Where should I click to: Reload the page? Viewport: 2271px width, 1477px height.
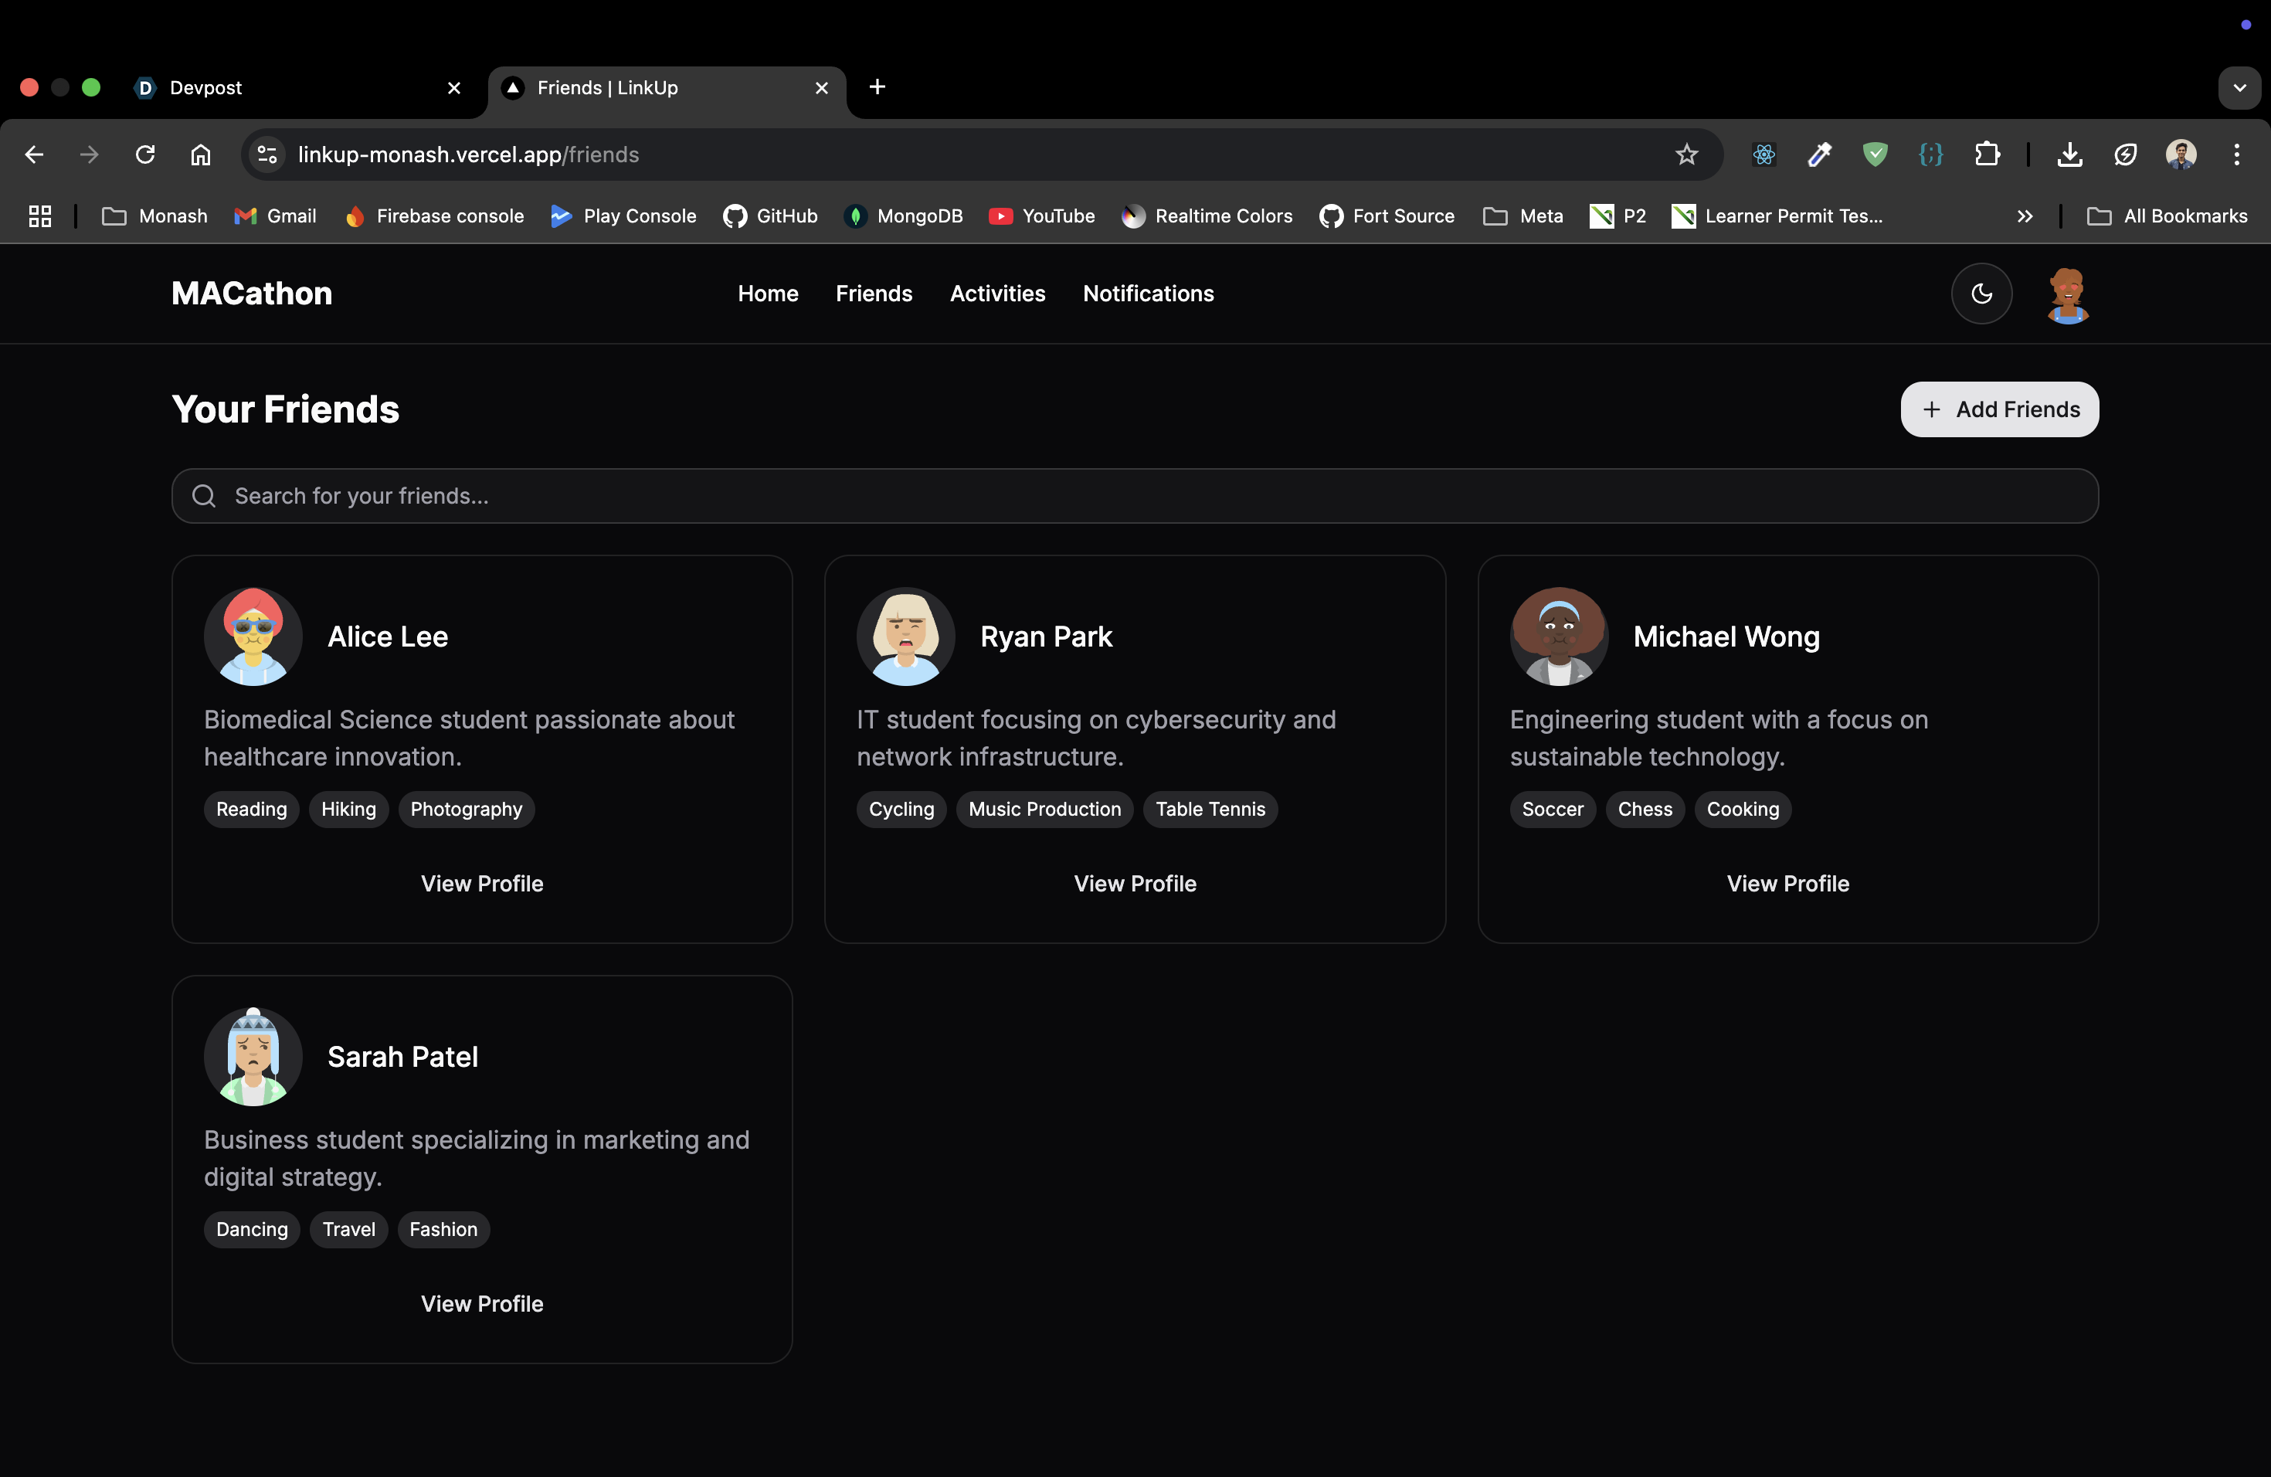[145, 154]
